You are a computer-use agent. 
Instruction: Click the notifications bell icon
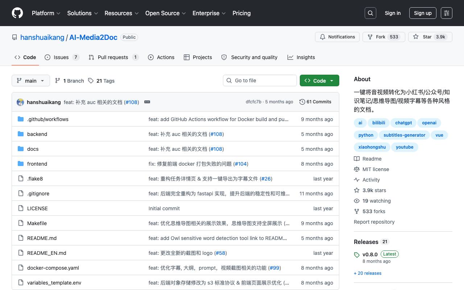click(322, 37)
